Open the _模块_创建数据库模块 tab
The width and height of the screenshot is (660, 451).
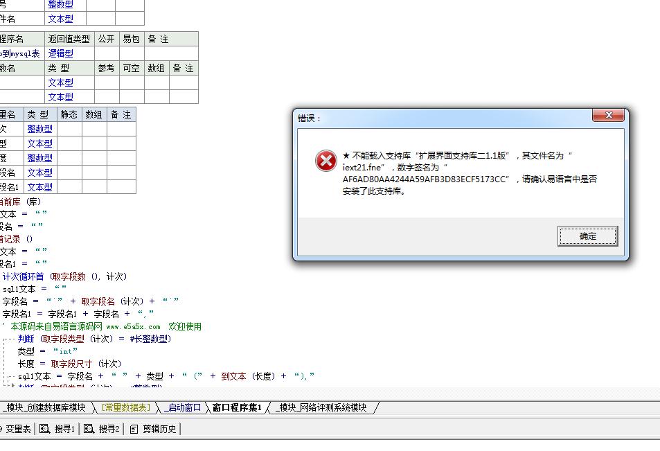(x=44, y=407)
